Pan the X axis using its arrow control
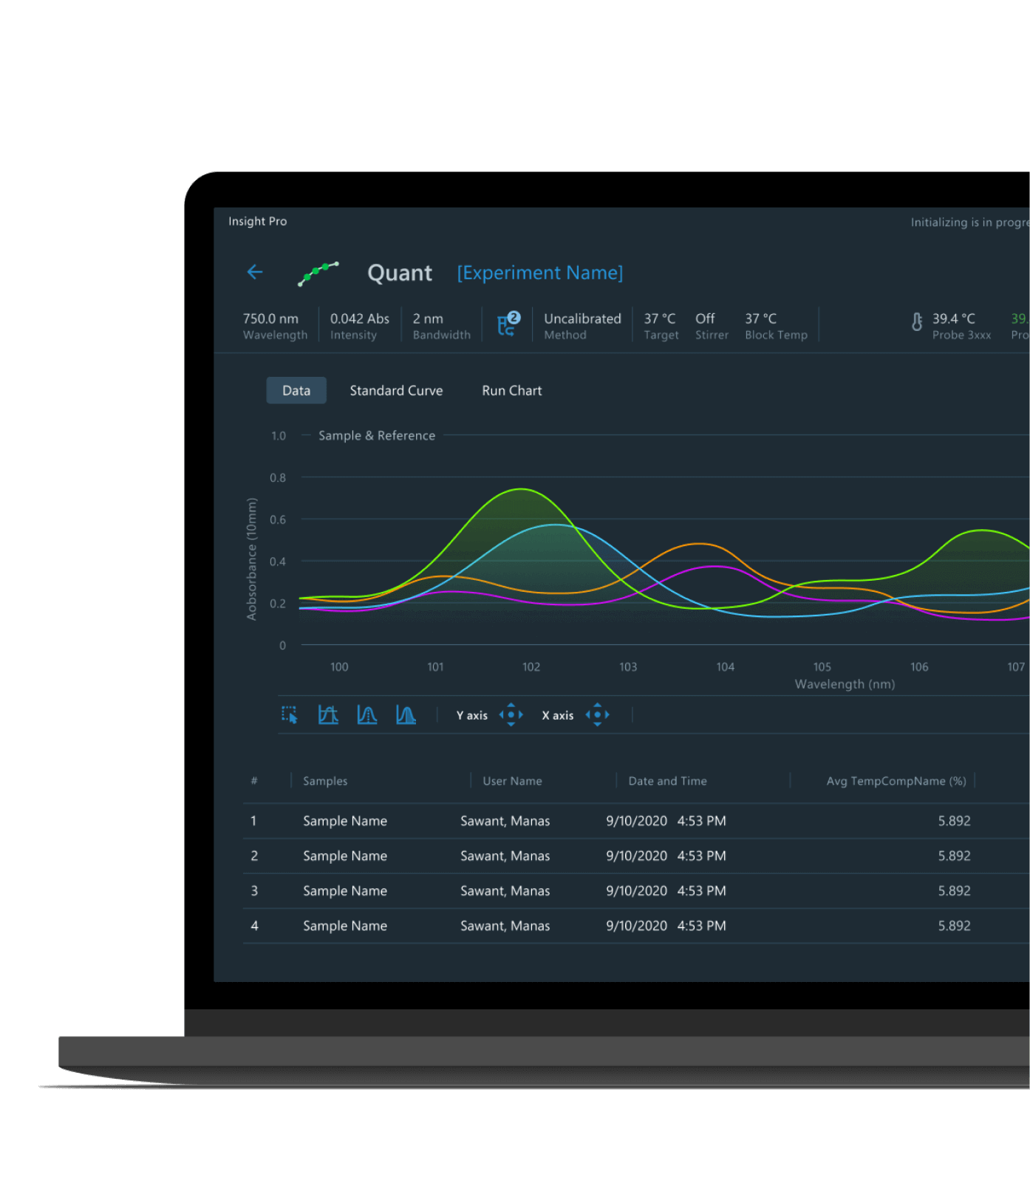The image size is (1030, 1197). tap(597, 715)
